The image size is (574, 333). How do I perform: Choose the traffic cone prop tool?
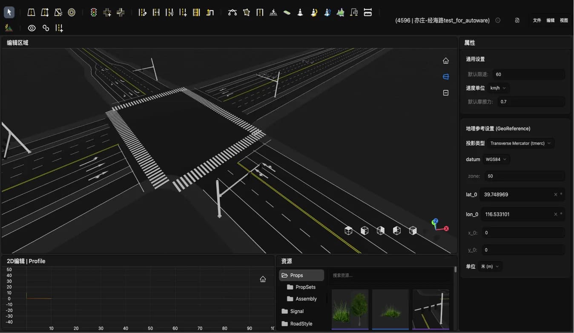[300, 12]
